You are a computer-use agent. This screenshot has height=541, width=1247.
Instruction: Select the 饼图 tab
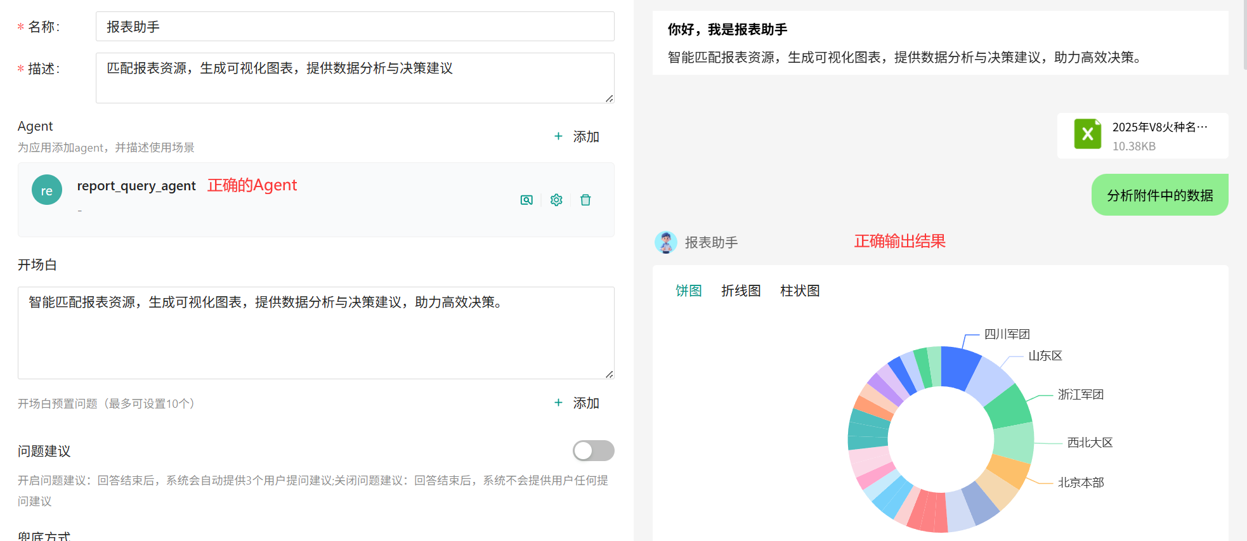click(688, 291)
